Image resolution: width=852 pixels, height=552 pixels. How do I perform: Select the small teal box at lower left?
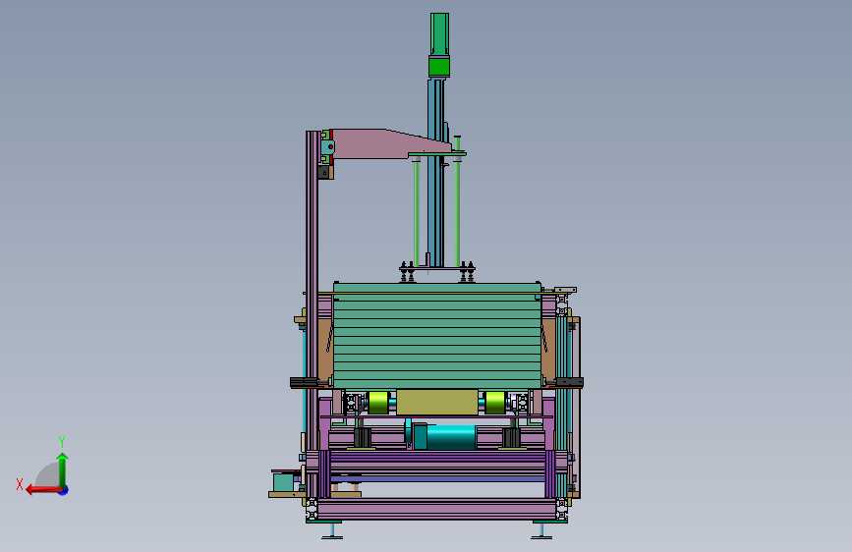pyautogui.click(x=283, y=482)
